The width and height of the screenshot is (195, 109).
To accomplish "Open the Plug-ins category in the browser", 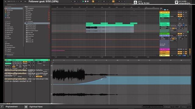I will coord(9,34).
